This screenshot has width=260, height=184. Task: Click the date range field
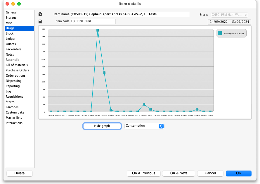click(229, 22)
